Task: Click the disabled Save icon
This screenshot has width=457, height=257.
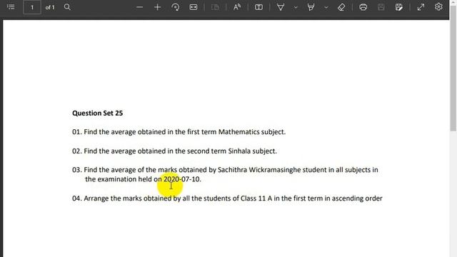Action: tap(381, 7)
